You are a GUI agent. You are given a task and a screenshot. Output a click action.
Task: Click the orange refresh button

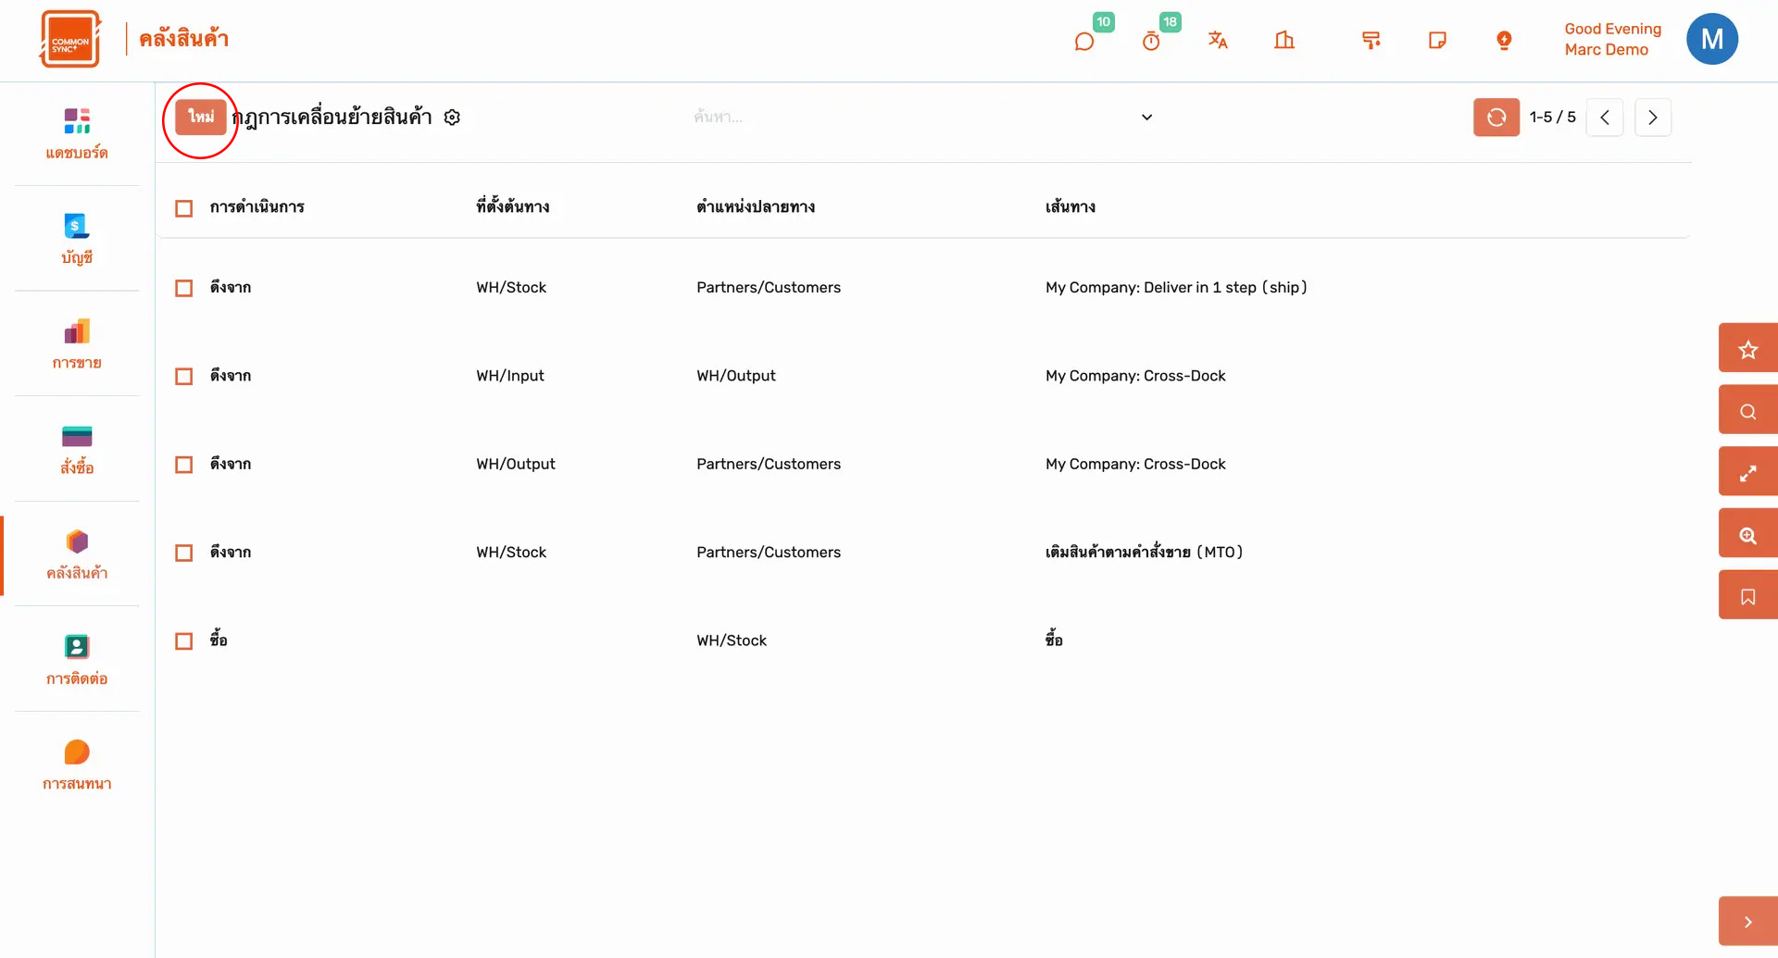tap(1496, 118)
